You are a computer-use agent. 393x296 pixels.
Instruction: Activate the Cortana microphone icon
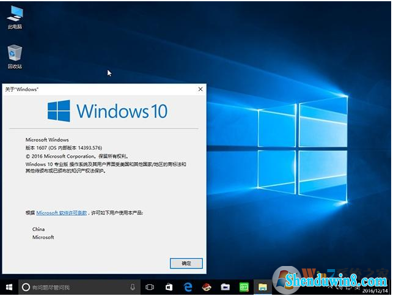(133, 287)
